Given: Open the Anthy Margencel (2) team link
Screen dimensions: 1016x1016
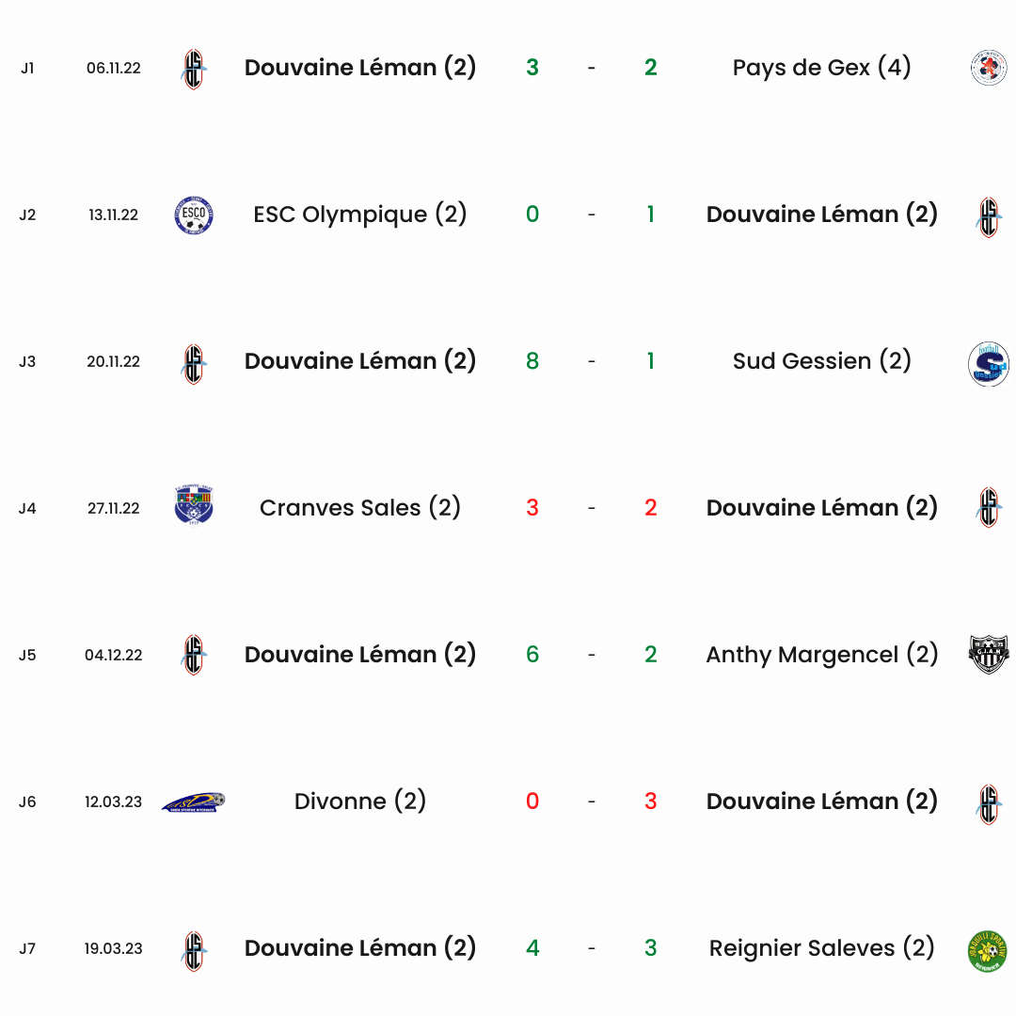Looking at the screenshot, I should (x=821, y=655).
